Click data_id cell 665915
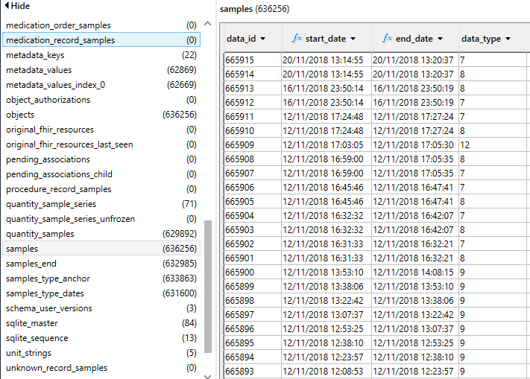 pyautogui.click(x=239, y=60)
